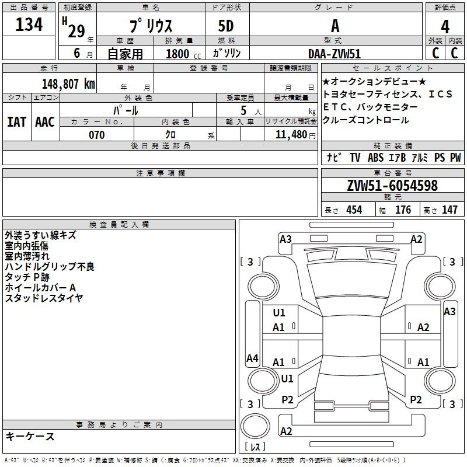Click the spare tire circle above レス
Image resolution: width=467 pixels, height=467 pixels.
tap(255, 426)
